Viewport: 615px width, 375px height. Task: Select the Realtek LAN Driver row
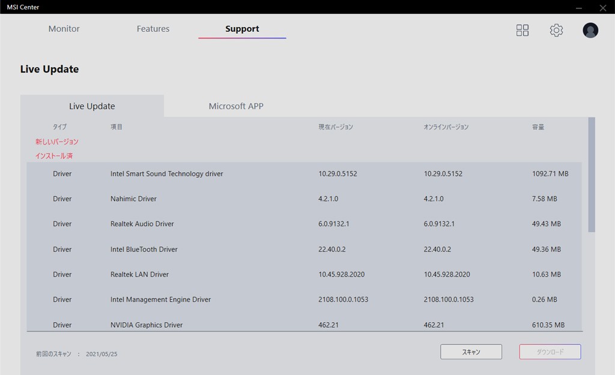[139, 275]
